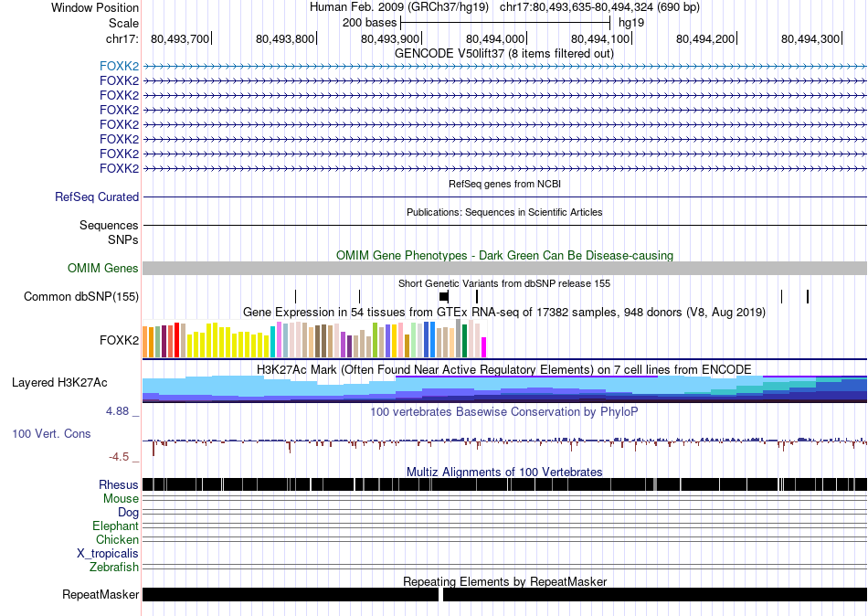The width and height of the screenshot is (868, 616).
Task: Select the rightmost Common dbSNP tick mark
Action: tap(808, 297)
